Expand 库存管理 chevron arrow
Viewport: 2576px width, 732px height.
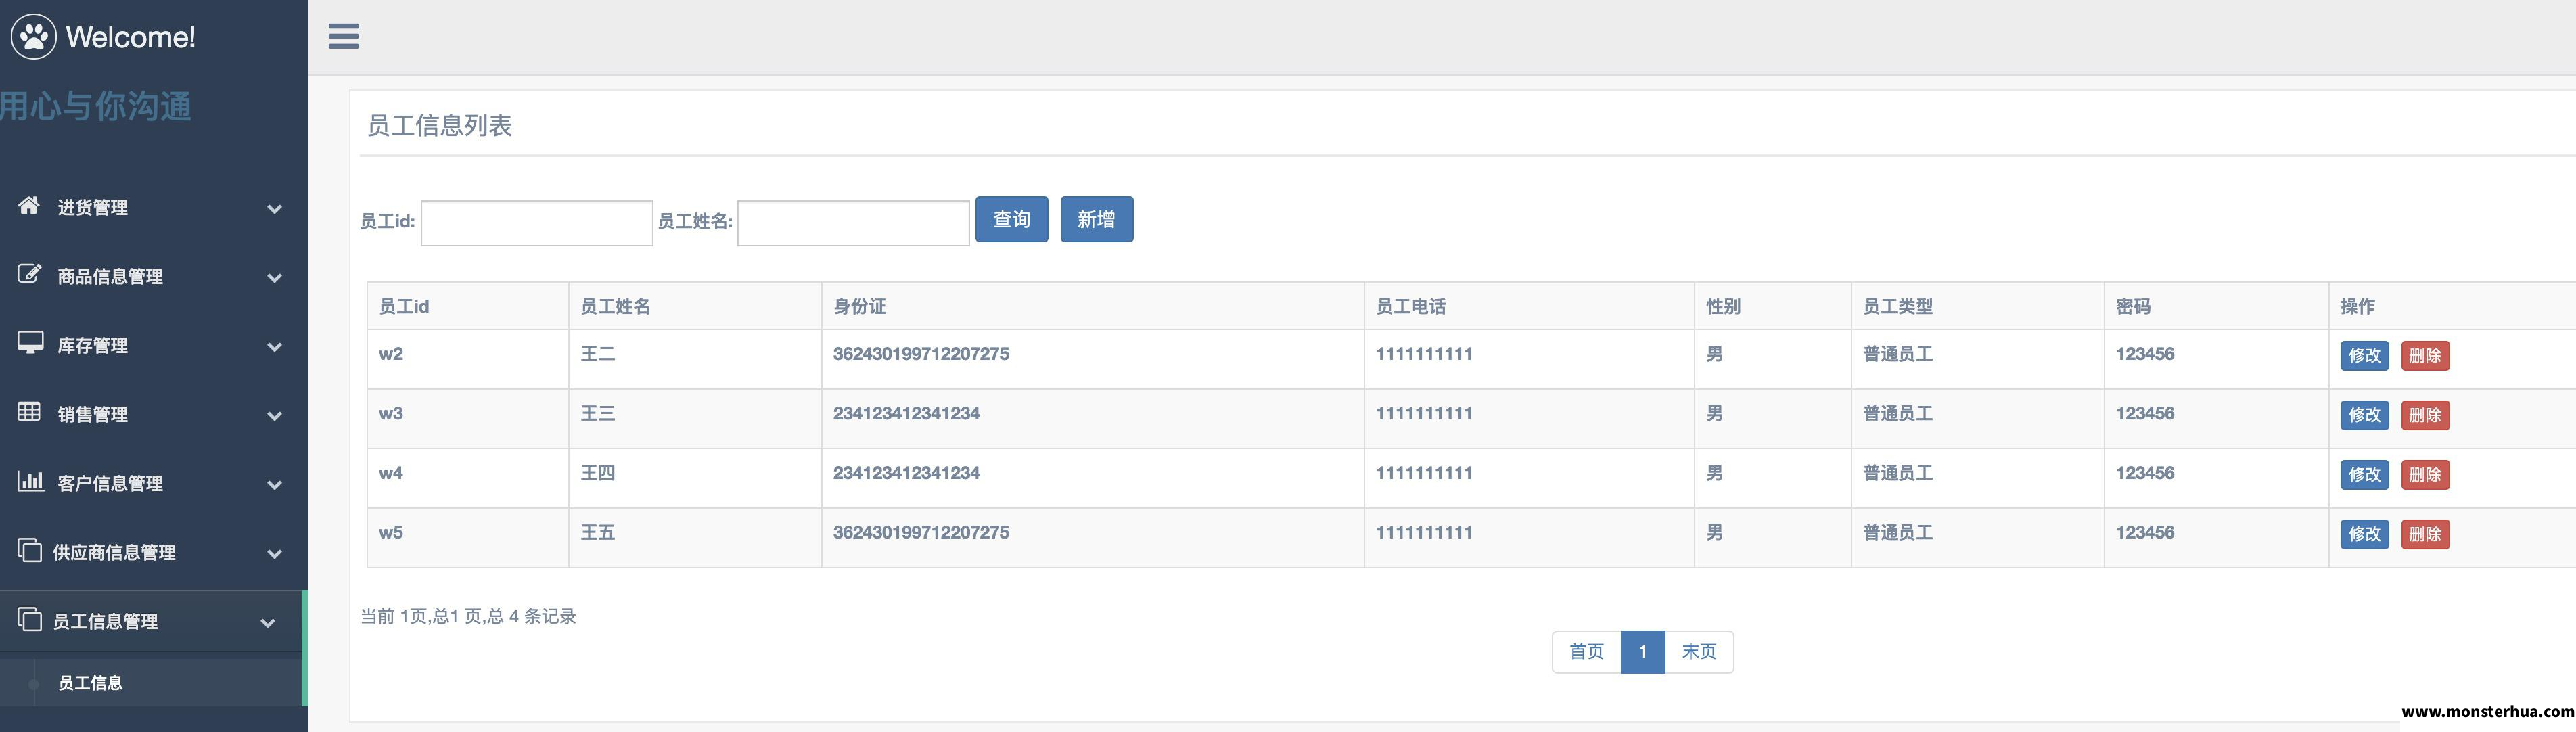pos(274,347)
